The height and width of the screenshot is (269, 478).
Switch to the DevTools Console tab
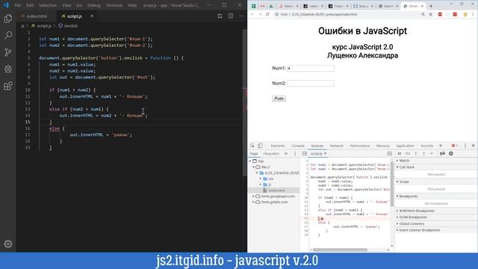coord(298,146)
